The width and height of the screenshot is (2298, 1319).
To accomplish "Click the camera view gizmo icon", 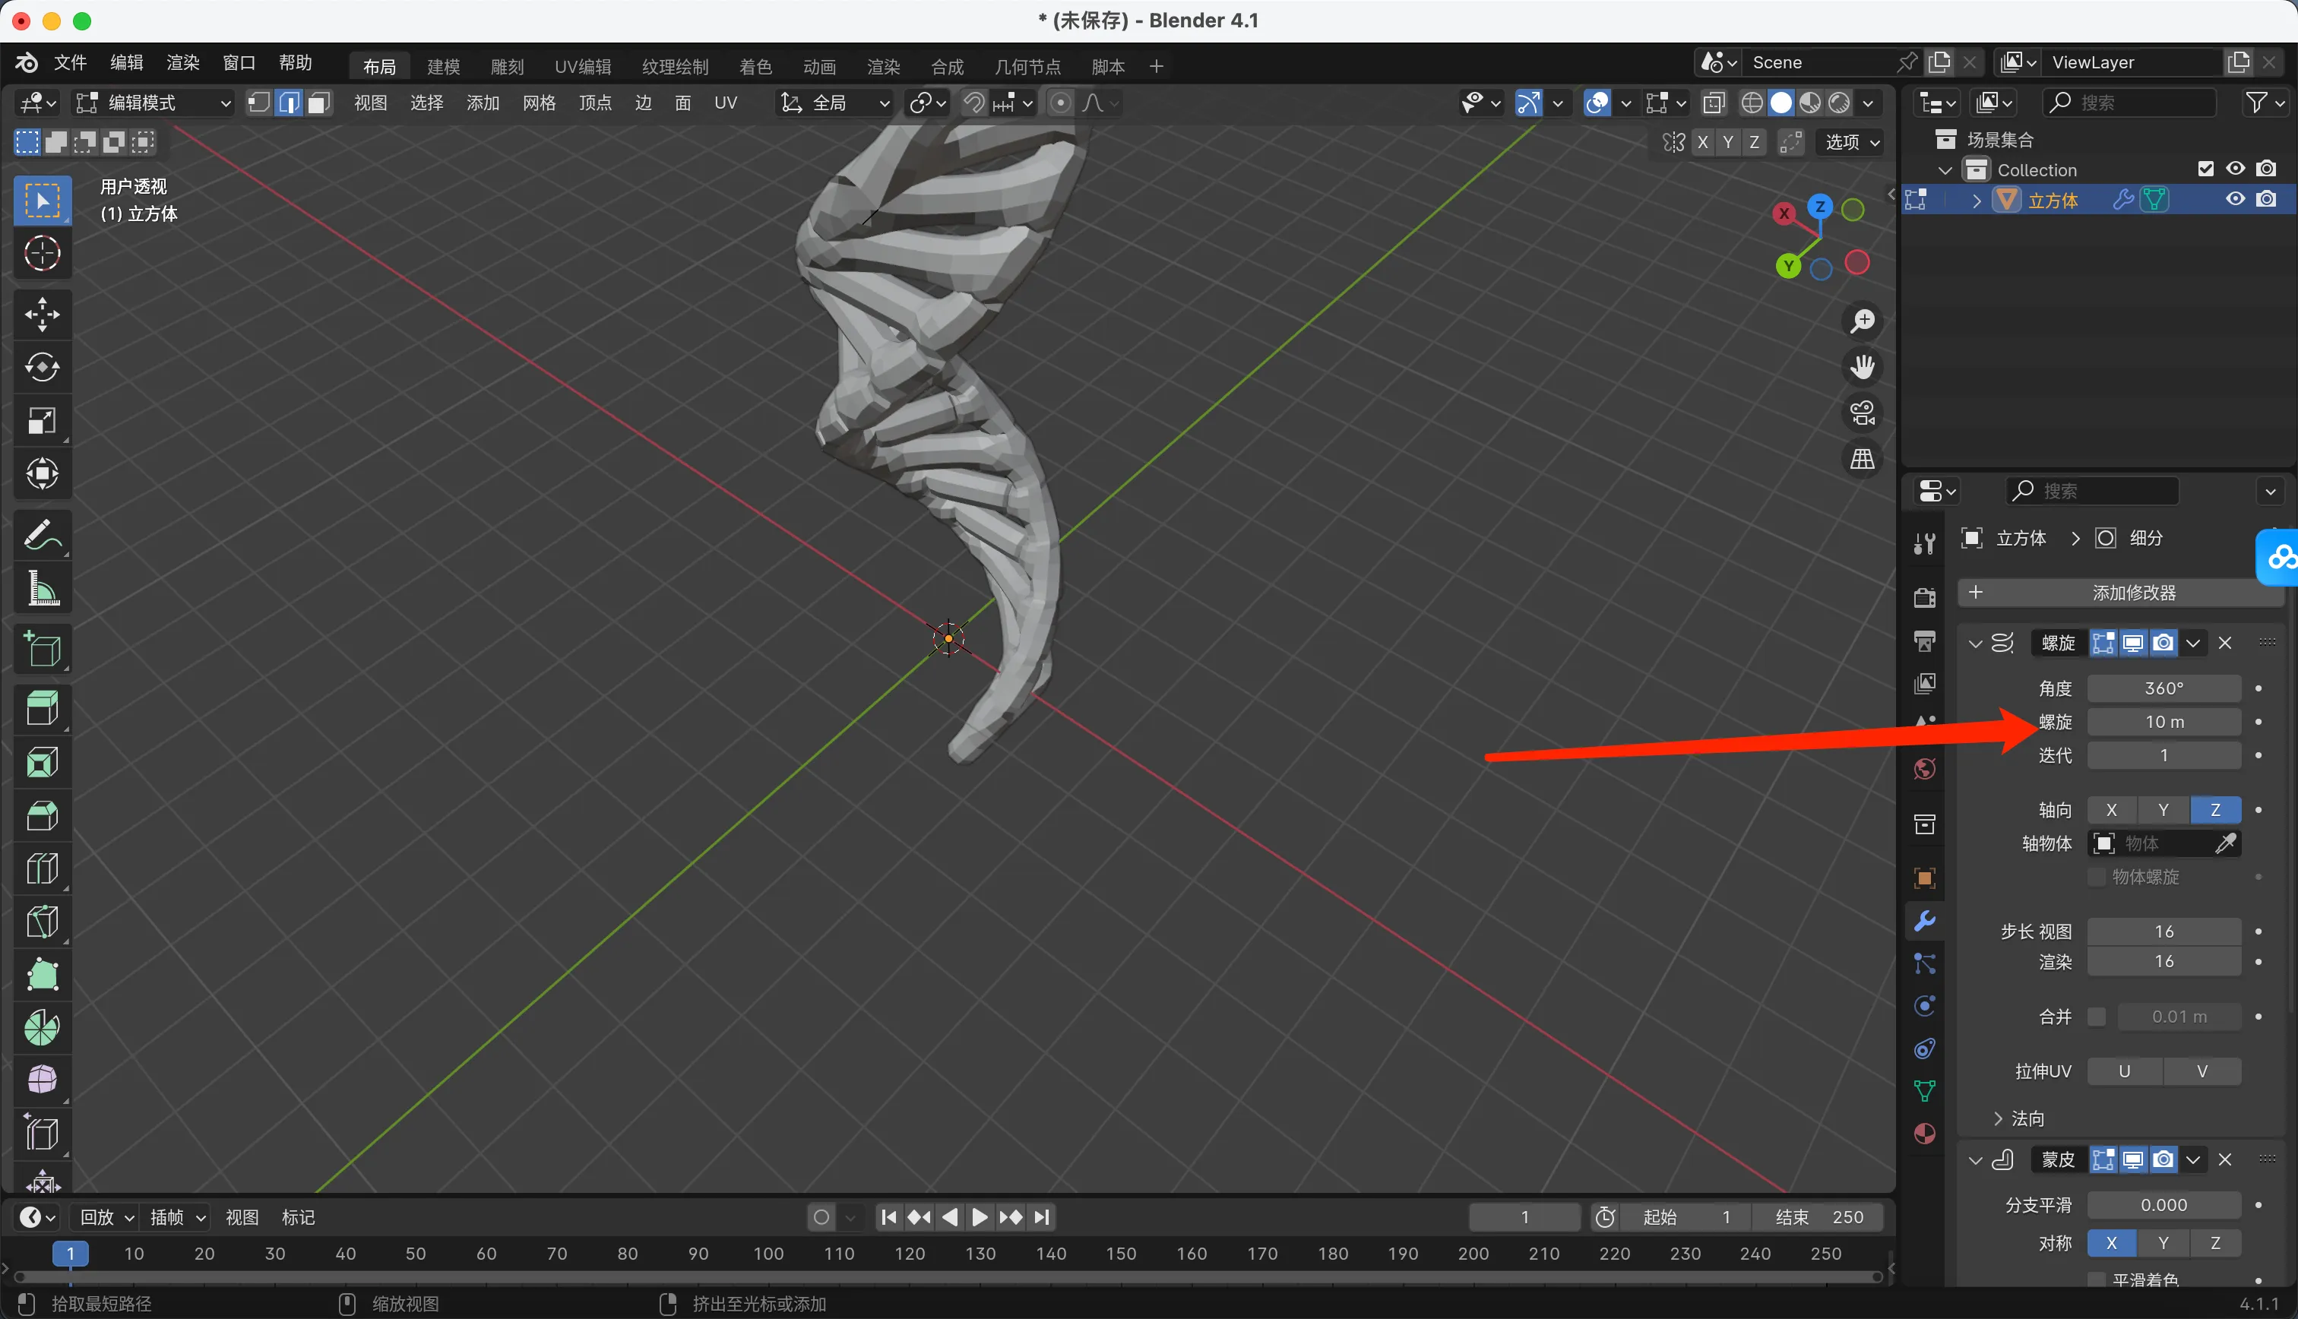I will click(1863, 413).
